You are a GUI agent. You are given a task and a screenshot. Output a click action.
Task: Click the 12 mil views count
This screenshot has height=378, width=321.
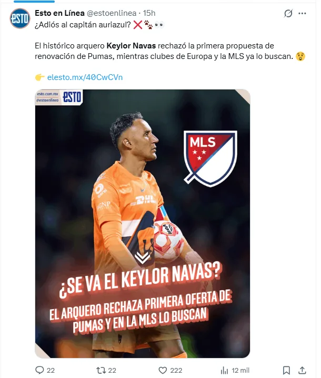point(240,370)
